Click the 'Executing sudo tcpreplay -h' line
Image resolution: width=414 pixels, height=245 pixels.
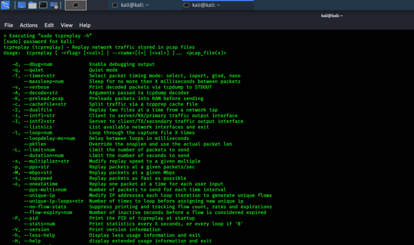coord(48,36)
